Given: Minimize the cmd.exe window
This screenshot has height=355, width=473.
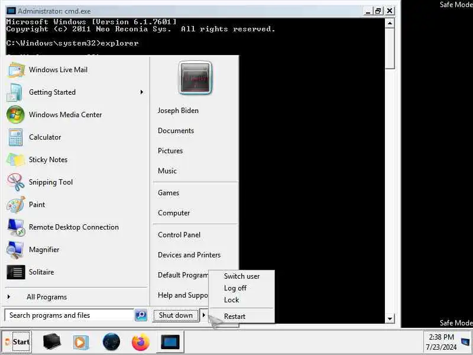Looking at the screenshot, I should coord(368,11).
